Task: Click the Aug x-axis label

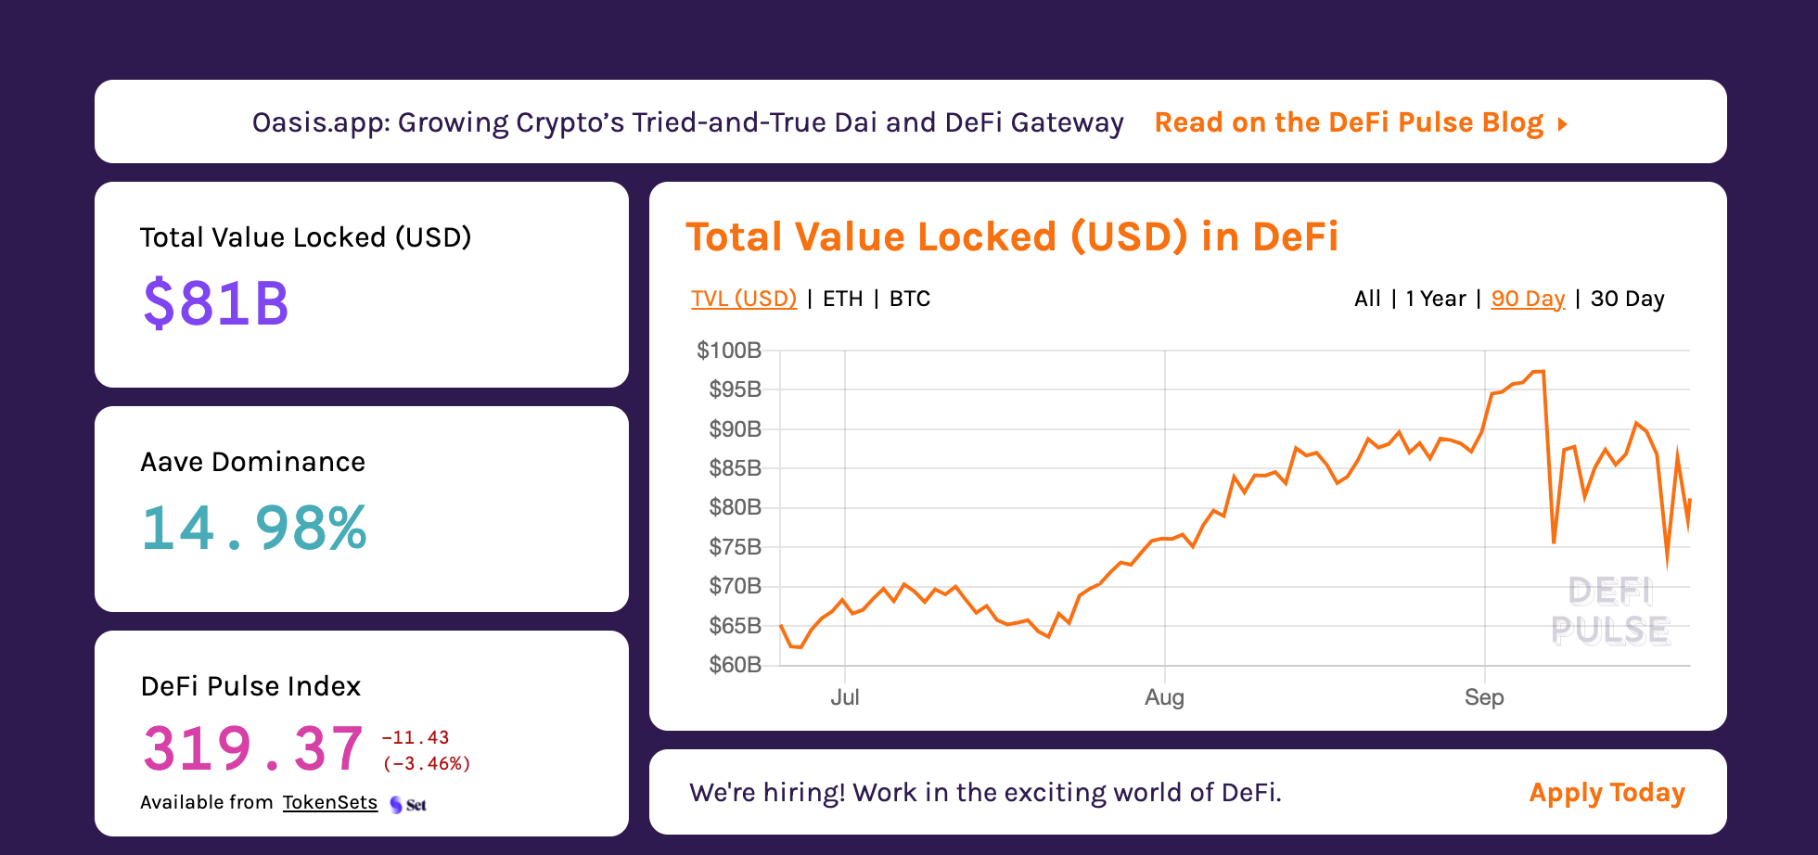Action: 1164,697
